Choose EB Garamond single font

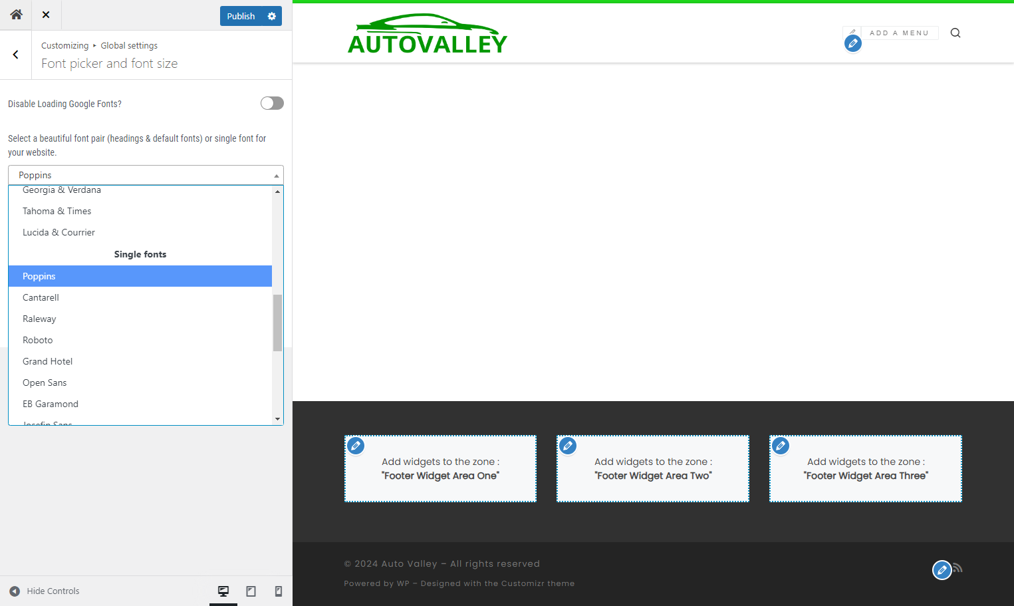140,404
